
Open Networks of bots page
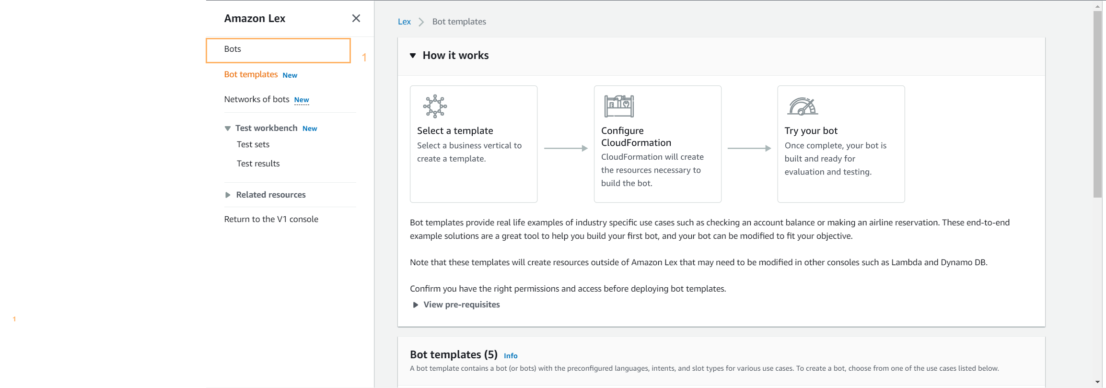point(256,99)
